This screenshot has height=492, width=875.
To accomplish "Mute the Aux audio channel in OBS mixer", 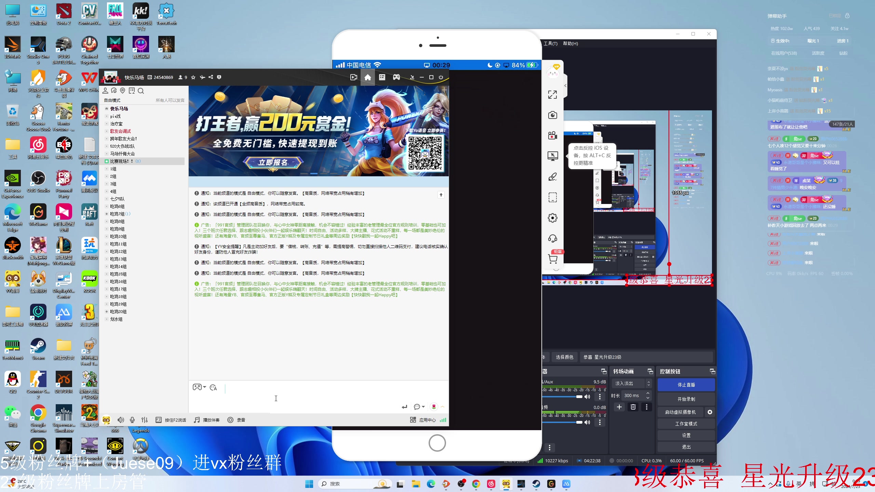I will point(587,397).
